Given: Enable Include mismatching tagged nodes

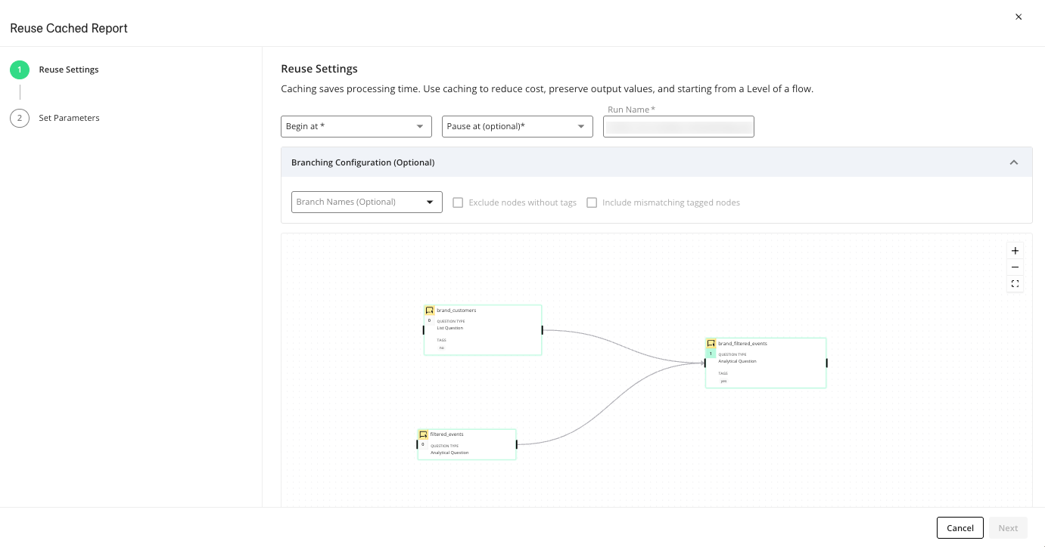Looking at the screenshot, I should point(592,202).
